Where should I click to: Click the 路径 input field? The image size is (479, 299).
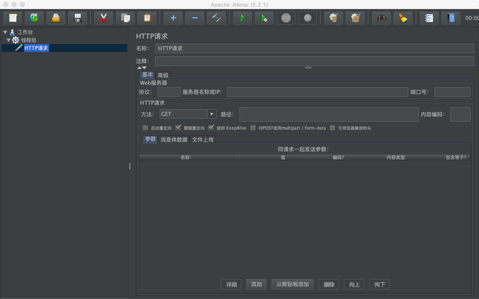coord(329,114)
